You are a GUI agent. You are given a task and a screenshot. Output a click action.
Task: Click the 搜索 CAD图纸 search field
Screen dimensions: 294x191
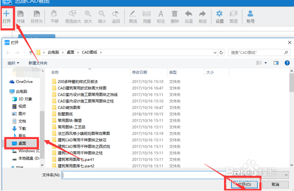(x=259, y=52)
